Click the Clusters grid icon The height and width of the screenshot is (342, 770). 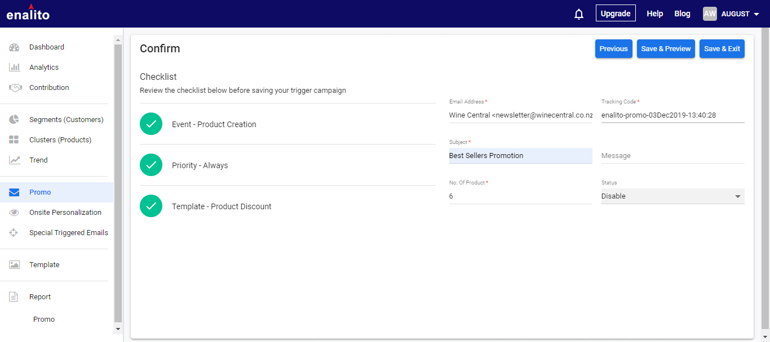tap(14, 140)
